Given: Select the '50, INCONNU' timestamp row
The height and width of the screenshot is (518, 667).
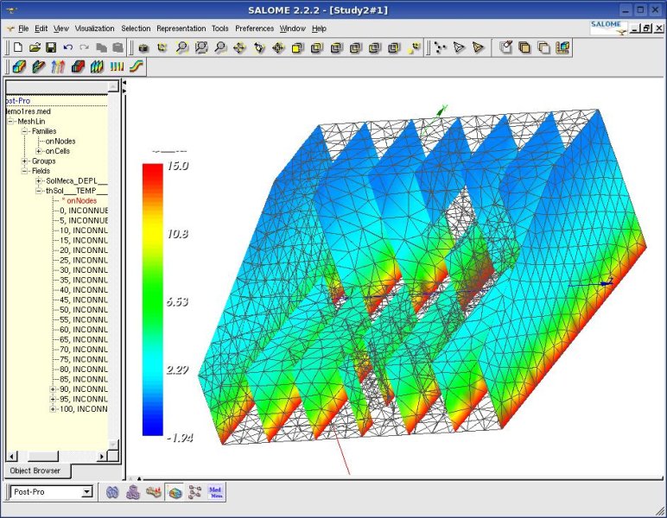Looking at the screenshot, I should pos(83,310).
